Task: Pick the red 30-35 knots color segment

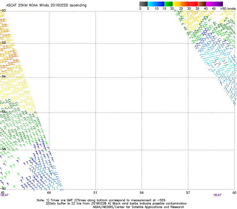Action: (x=193, y=4)
